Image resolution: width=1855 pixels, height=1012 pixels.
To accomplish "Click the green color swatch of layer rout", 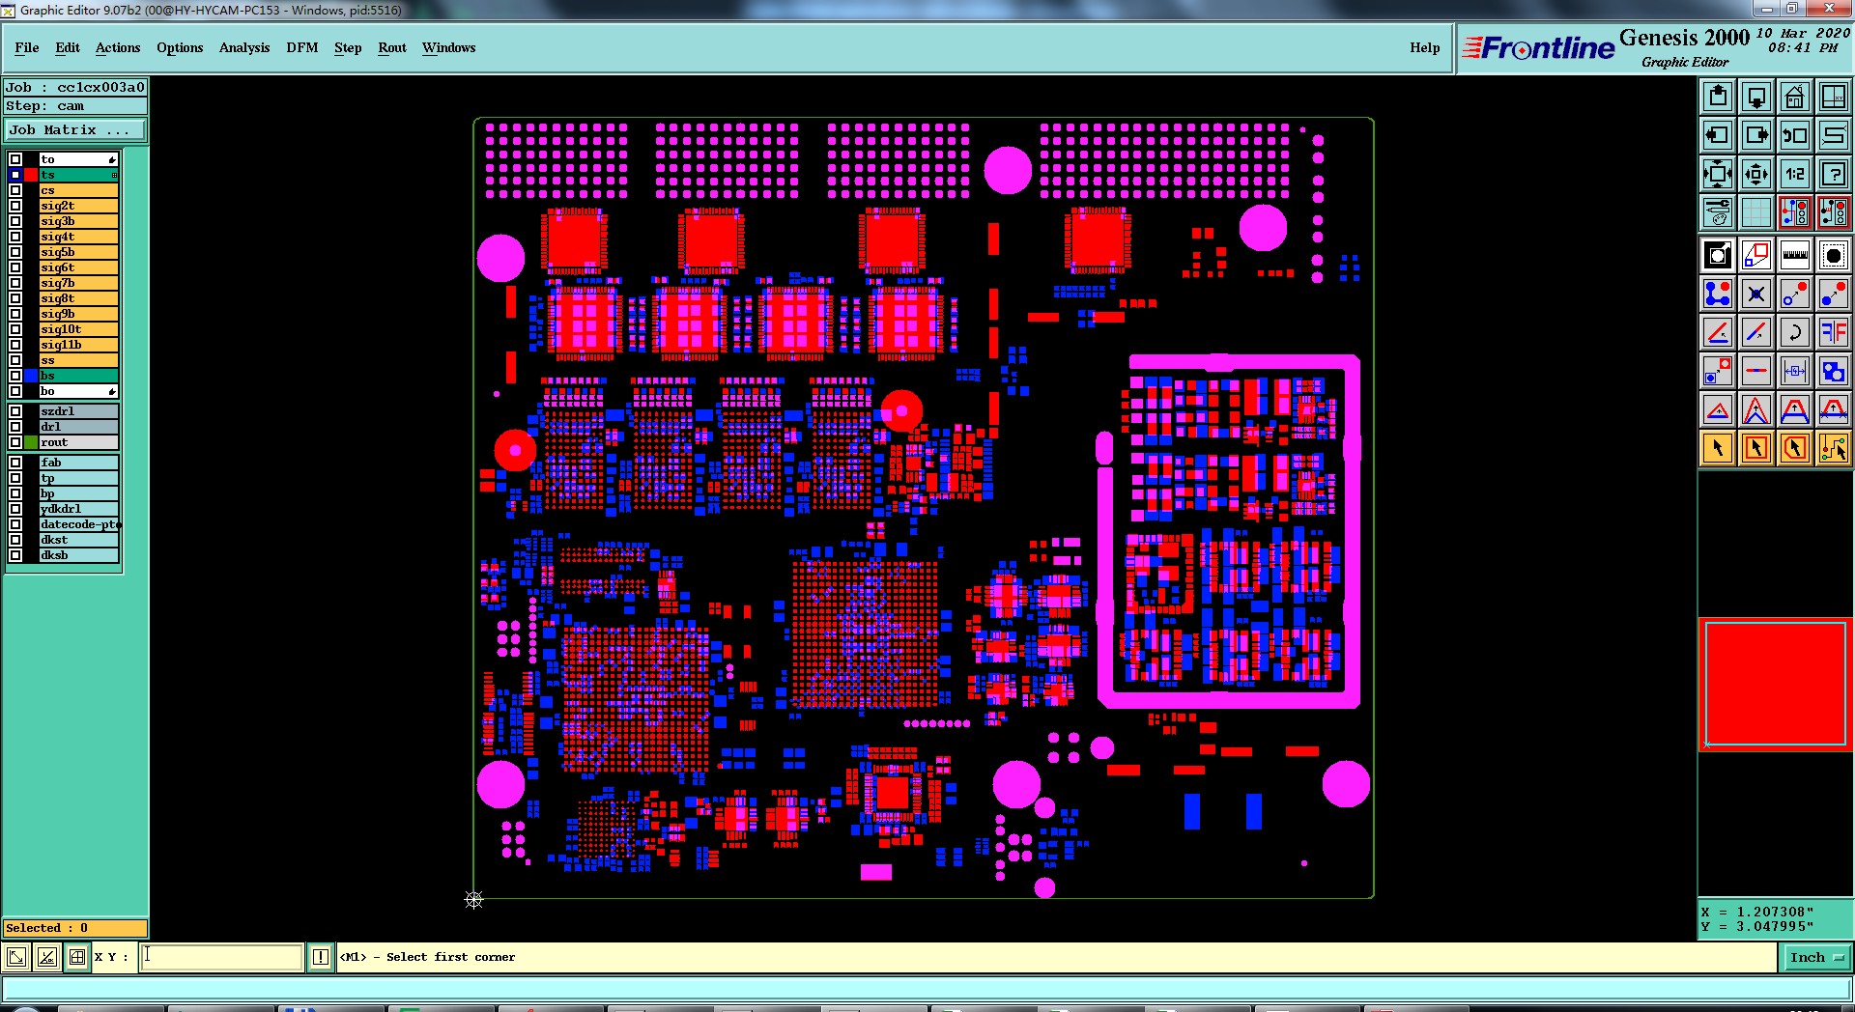I will pyautogui.click(x=31, y=442).
